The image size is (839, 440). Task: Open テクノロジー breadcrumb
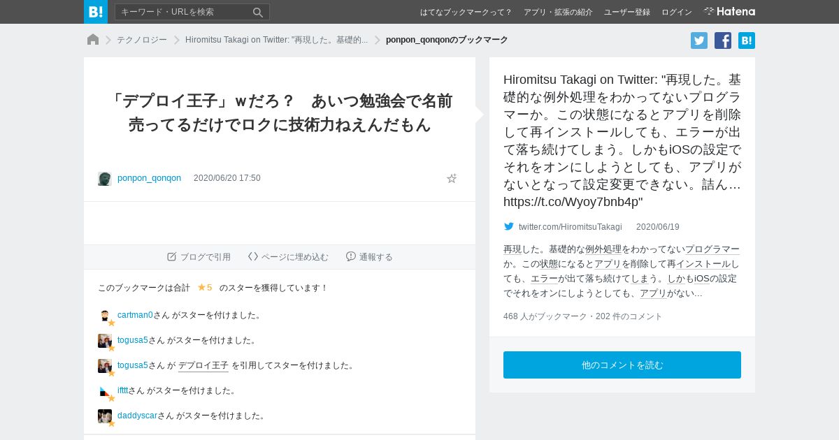click(x=142, y=40)
